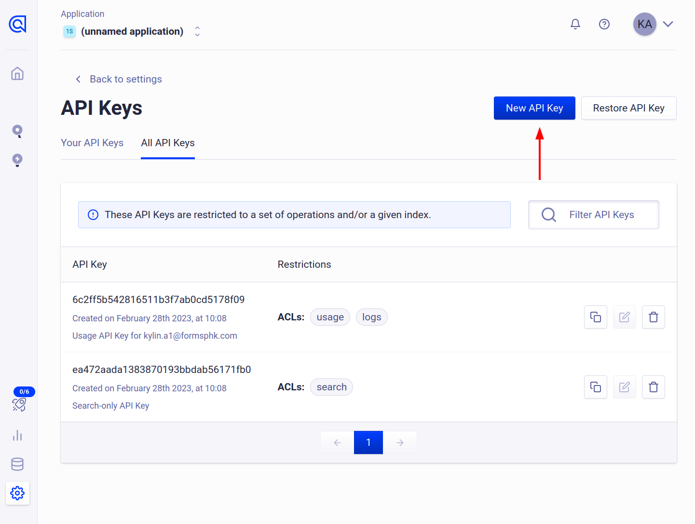Open the help question mark icon
695x524 pixels.
click(604, 24)
